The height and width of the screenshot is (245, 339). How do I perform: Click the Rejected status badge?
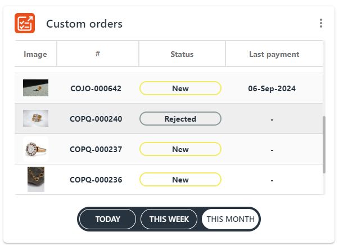[180, 119]
